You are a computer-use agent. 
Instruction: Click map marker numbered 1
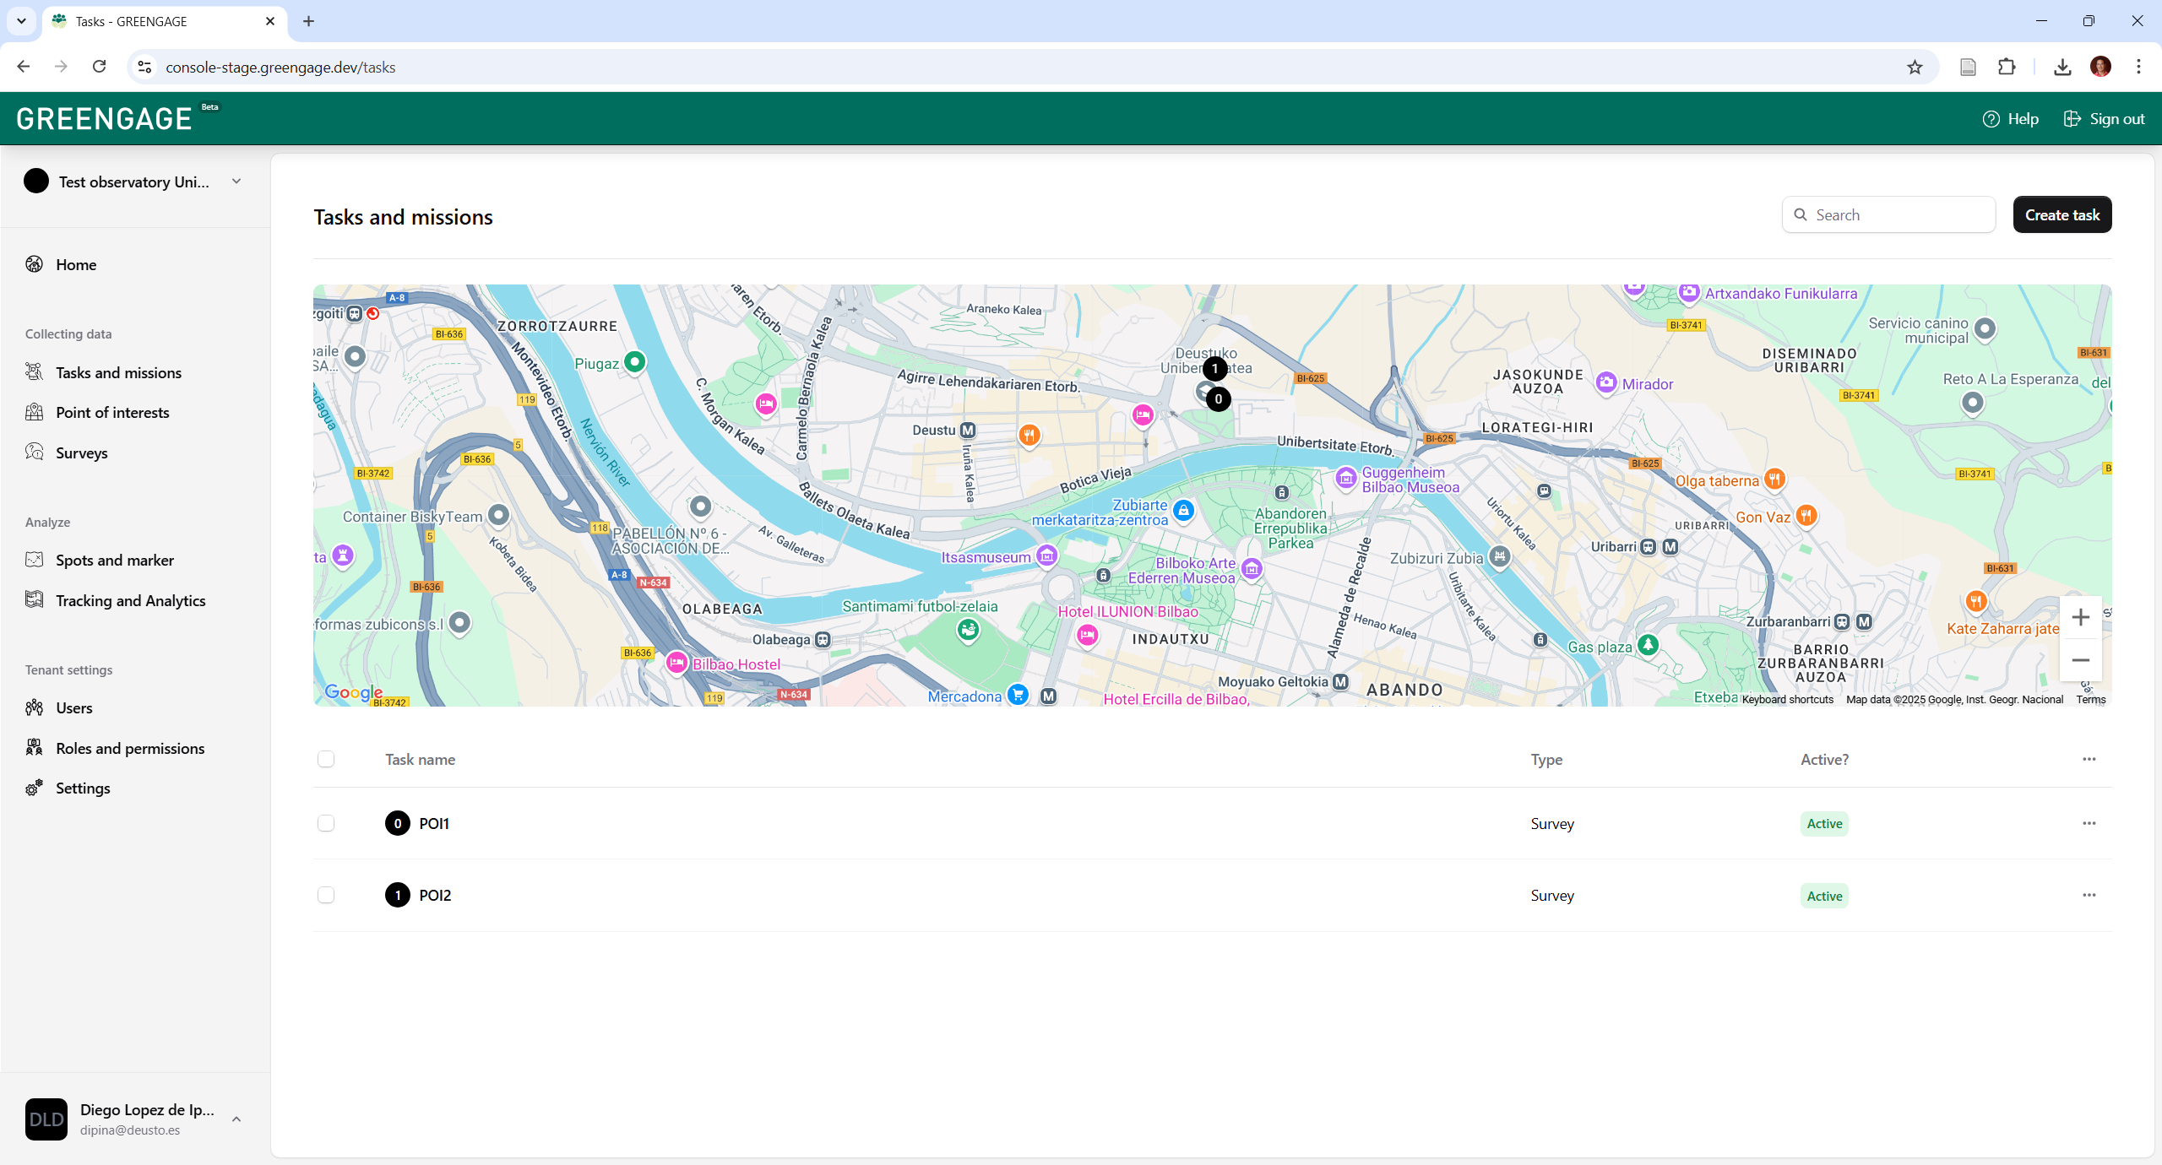point(1215,369)
